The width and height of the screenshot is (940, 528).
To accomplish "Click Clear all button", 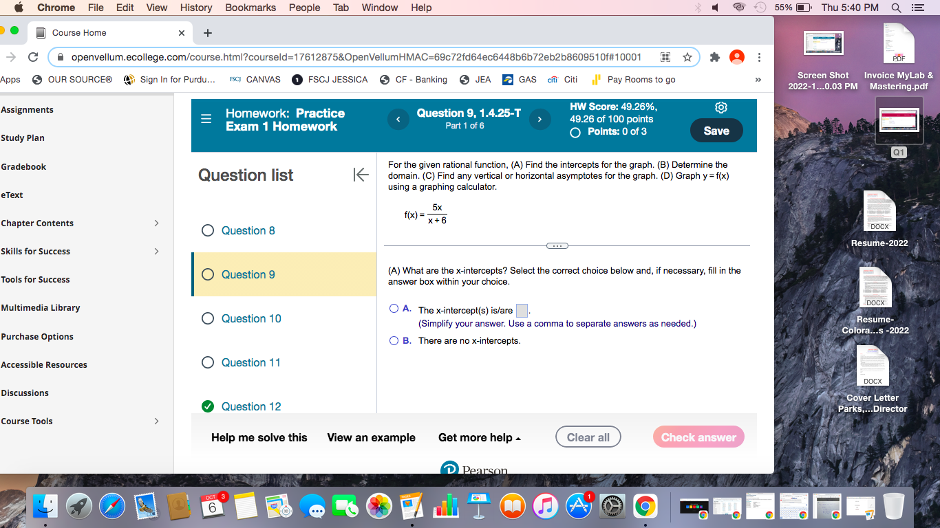I will [x=588, y=437].
